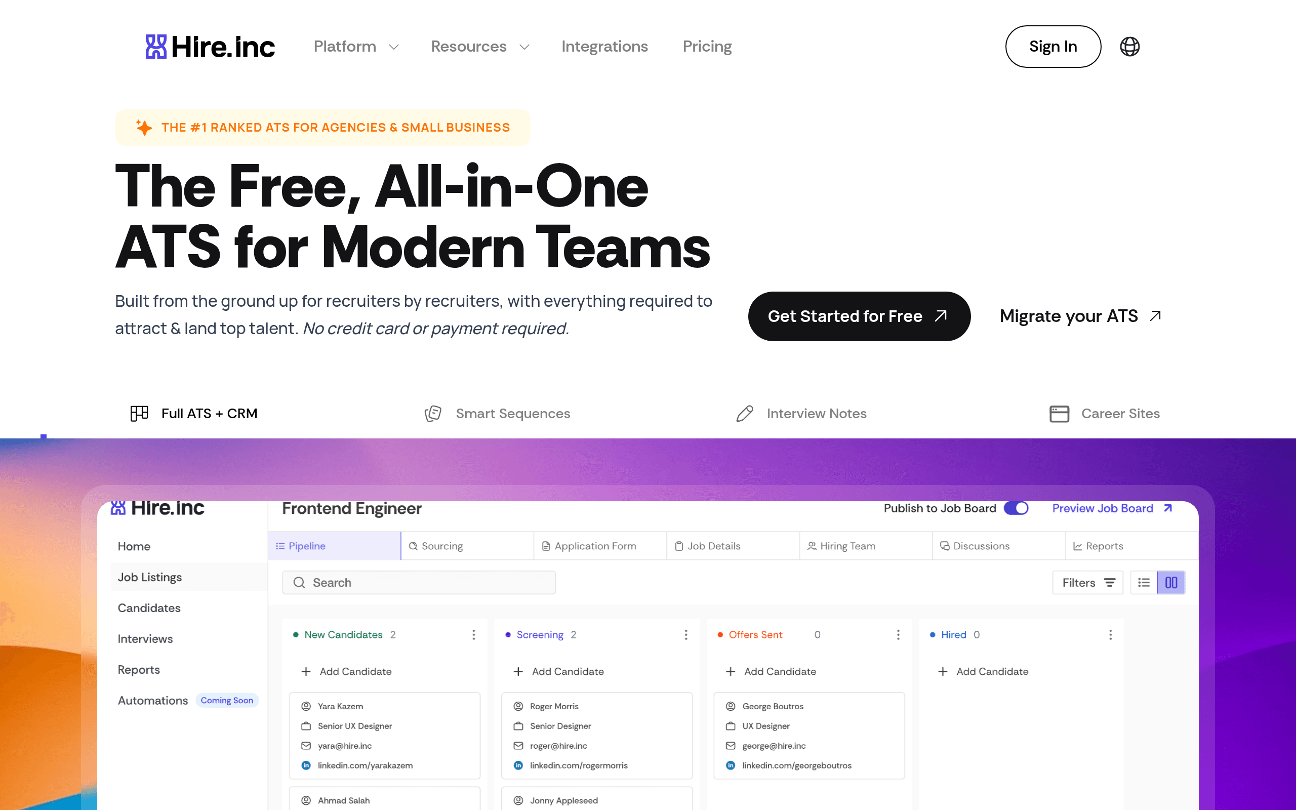This screenshot has height=810, width=1296.
Task: Click the plus icon in New Candidates column
Action: (x=306, y=671)
